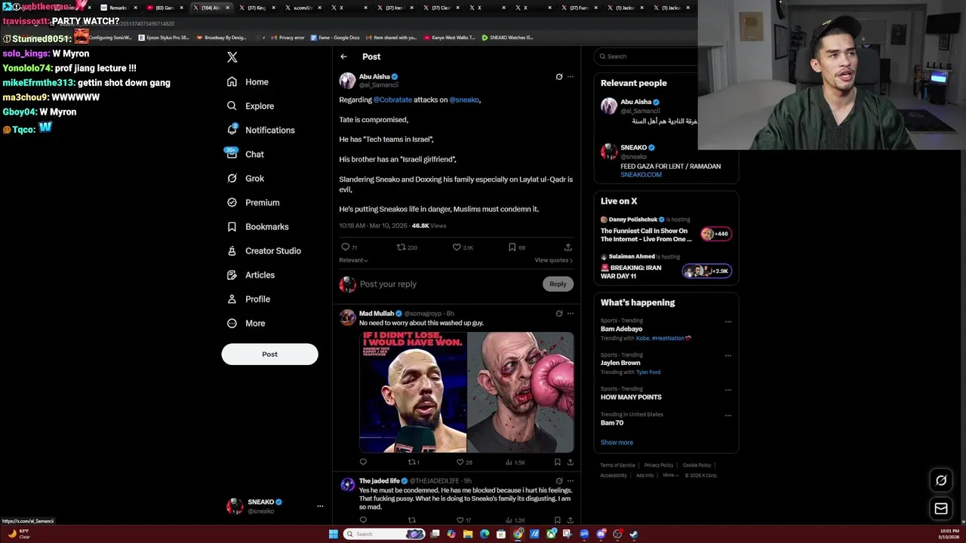Open the floating messages envelope button
This screenshot has width=966, height=543.
[941, 508]
